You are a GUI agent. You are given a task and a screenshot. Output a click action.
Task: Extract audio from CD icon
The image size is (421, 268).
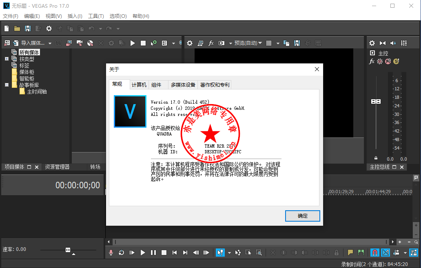pos(90,43)
